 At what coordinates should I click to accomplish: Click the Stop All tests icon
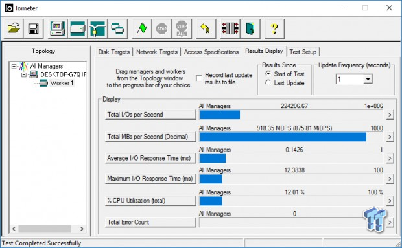[182, 28]
